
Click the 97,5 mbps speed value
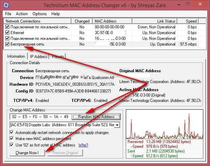pyautogui.click(x=188, y=44)
